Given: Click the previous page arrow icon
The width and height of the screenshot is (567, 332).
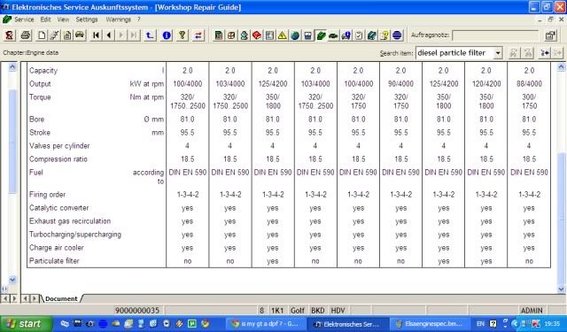Looking at the screenshot, I should (x=108, y=35).
